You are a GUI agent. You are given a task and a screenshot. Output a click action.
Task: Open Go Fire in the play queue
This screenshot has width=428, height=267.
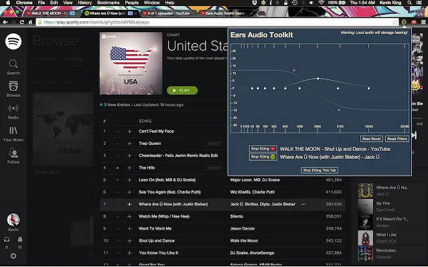click(x=383, y=204)
